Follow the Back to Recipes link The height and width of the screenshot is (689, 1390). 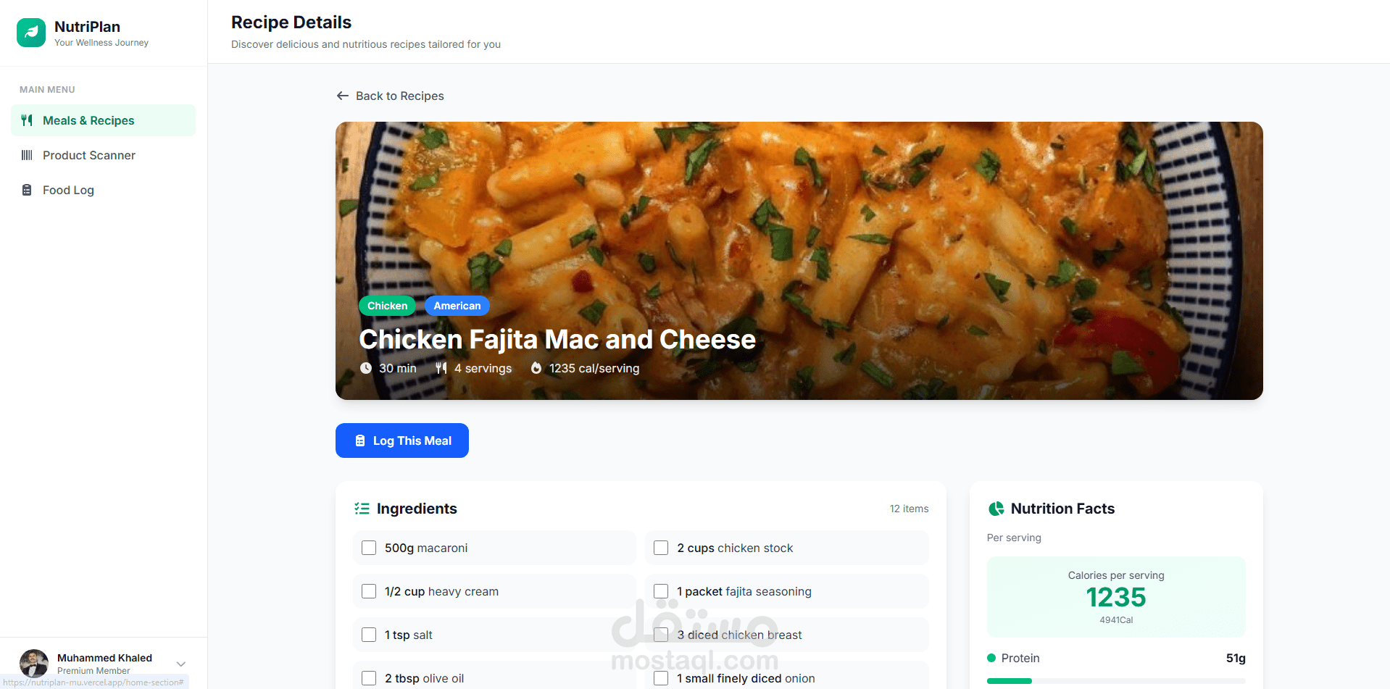click(390, 96)
